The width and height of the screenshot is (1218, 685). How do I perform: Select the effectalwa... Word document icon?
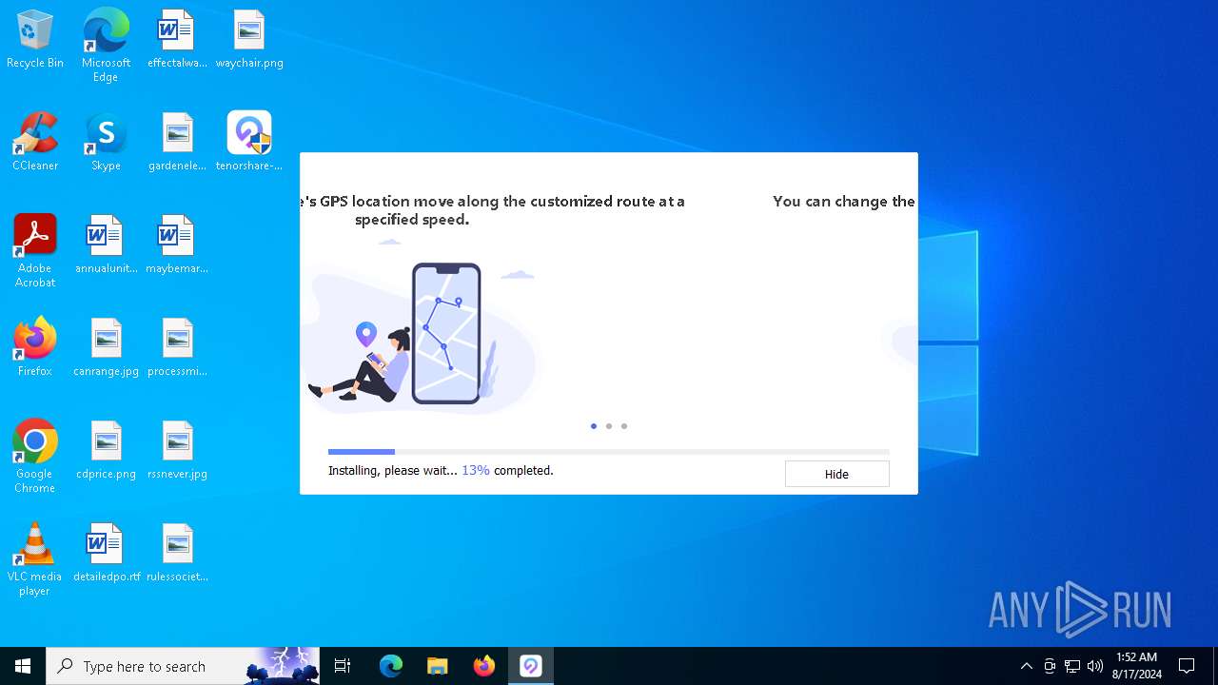(177, 40)
